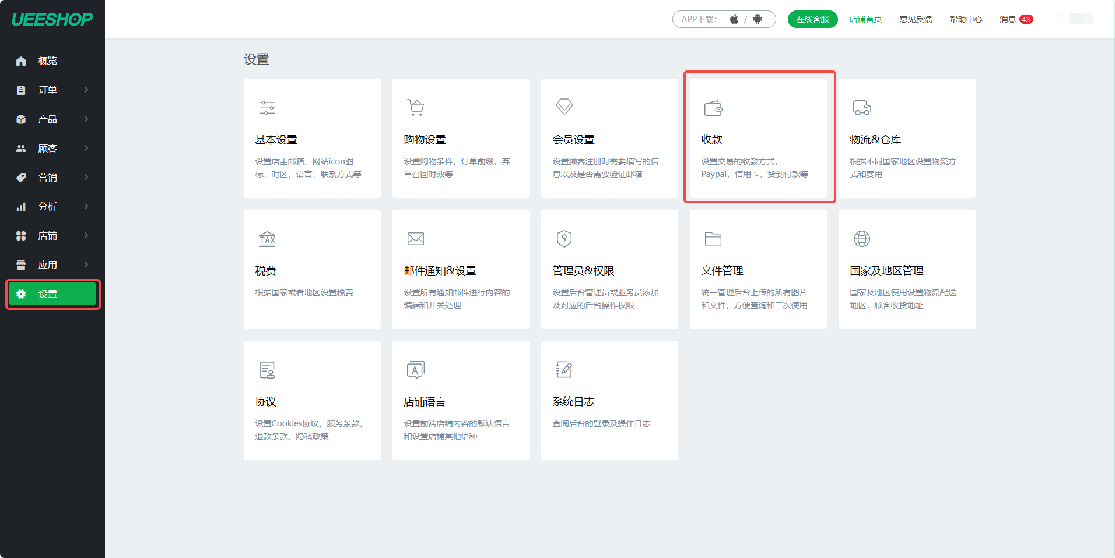Open the 意见反馈 link
The image size is (1115, 558).
pos(916,19)
